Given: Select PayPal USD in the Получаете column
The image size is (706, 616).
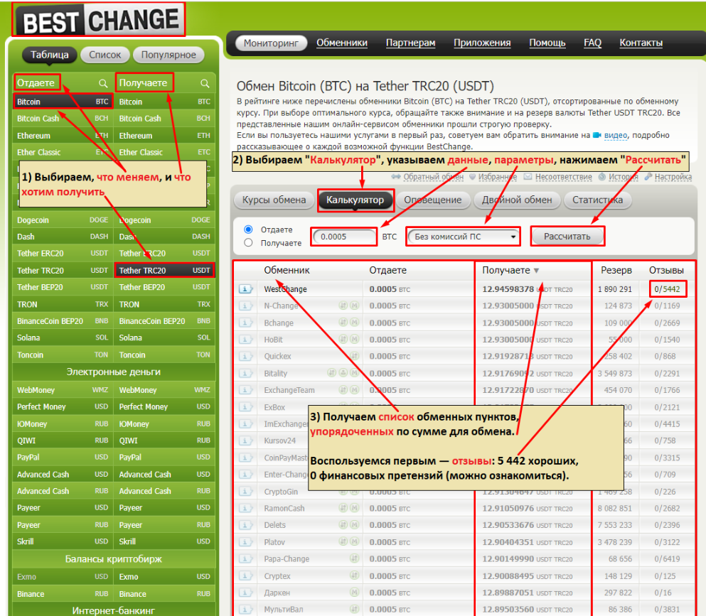Looking at the screenshot, I should 164,458.
